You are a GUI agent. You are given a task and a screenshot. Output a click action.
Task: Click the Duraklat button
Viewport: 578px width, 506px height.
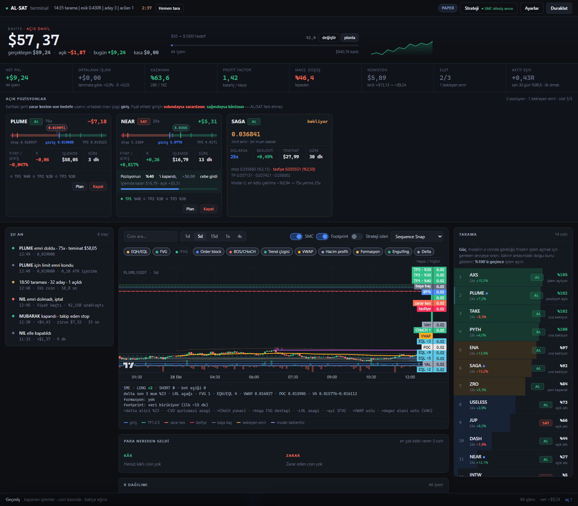pos(559,8)
